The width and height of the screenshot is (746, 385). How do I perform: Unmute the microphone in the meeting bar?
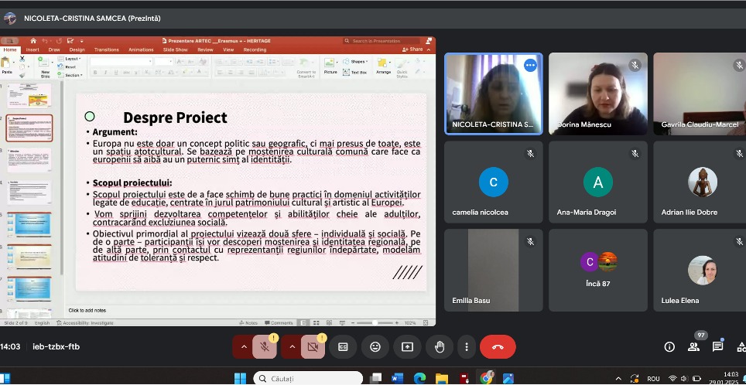pyautogui.click(x=265, y=347)
